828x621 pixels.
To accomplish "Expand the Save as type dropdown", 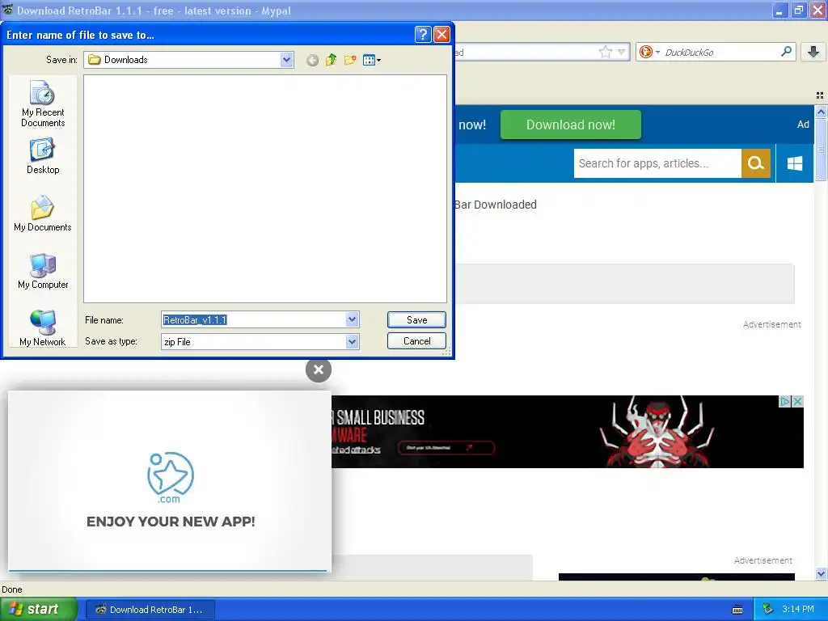I will tap(353, 342).
